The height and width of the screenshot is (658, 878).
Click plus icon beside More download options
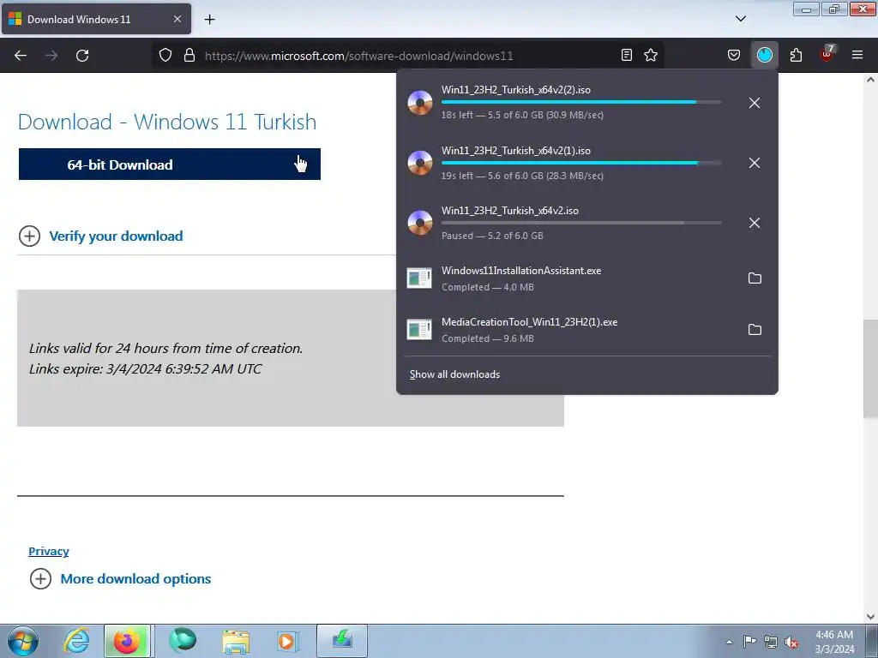pyautogui.click(x=40, y=578)
